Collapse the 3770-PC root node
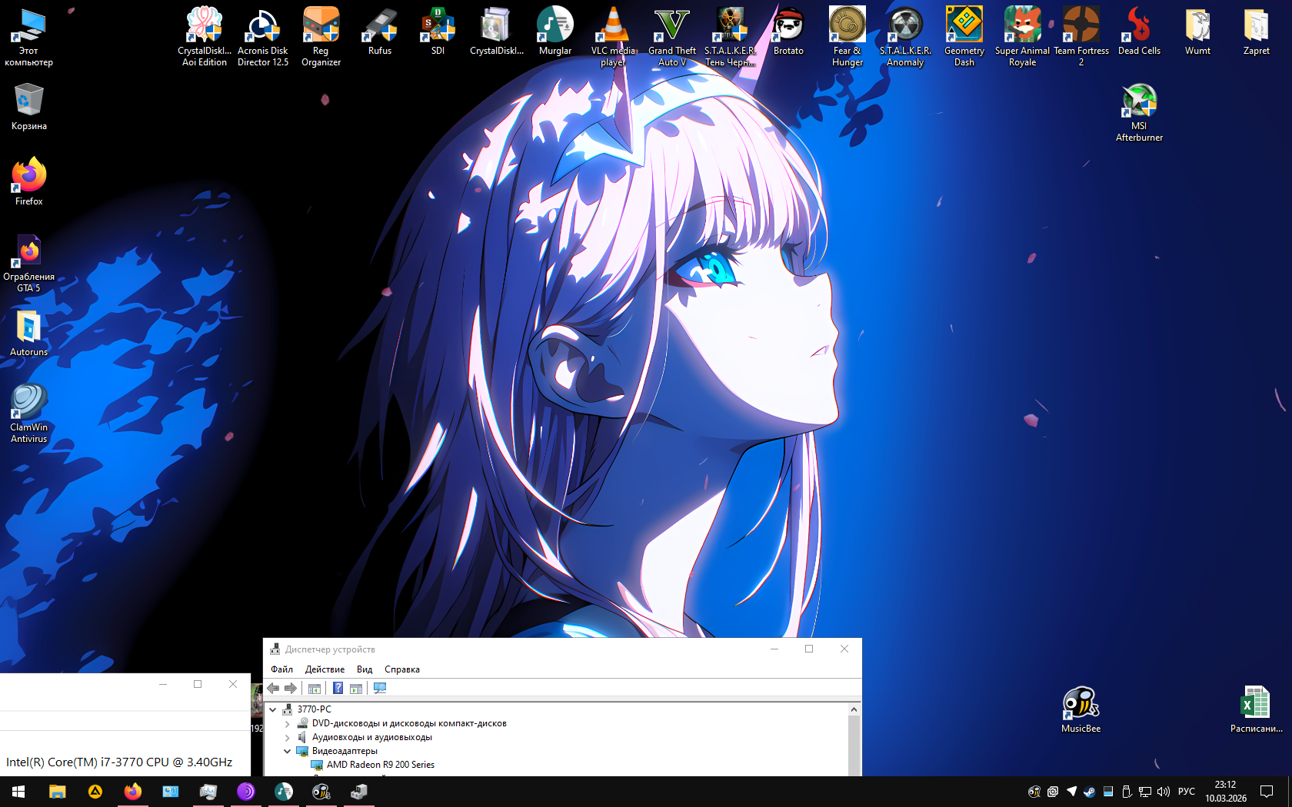 click(273, 709)
